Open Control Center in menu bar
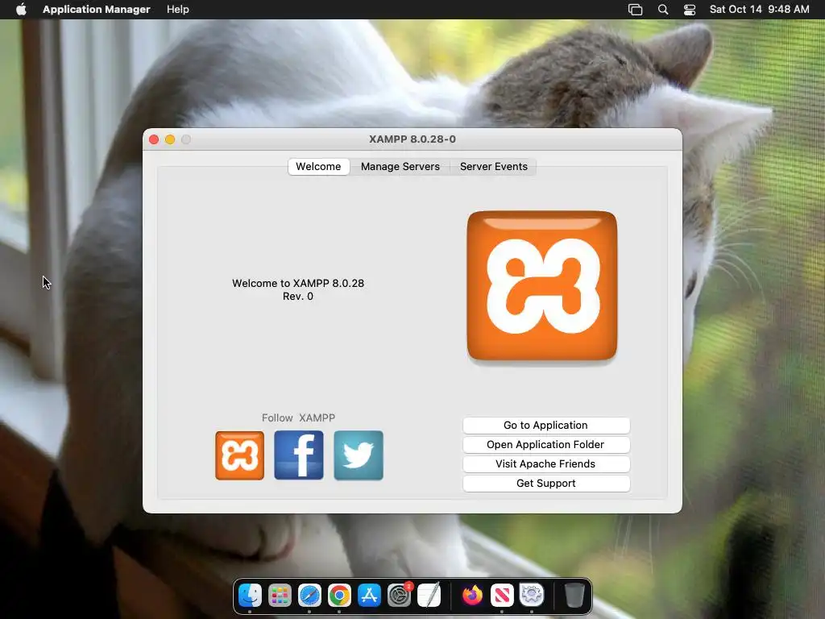This screenshot has height=619, width=825. (690, 10)
